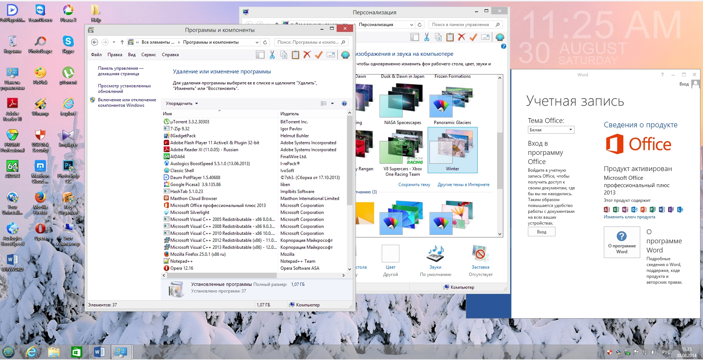703x360 pixels.
Task: Click the Word taskbar button
Action: click(99, 352)
